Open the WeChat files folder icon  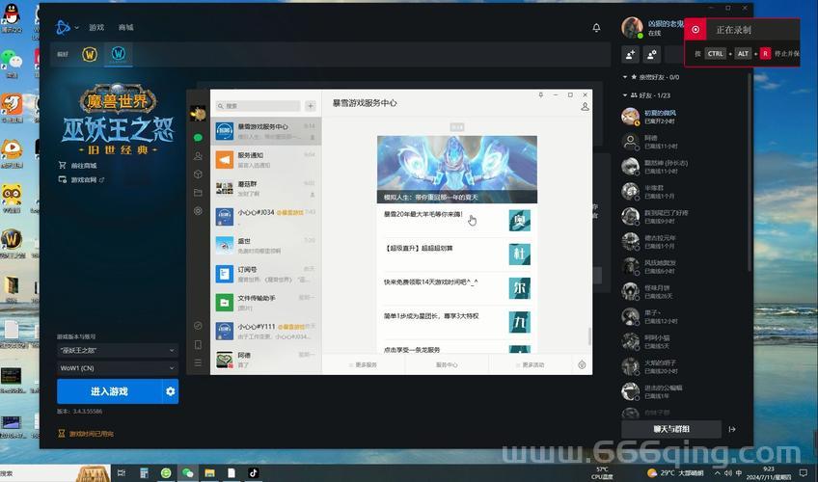tap(198, 192)
